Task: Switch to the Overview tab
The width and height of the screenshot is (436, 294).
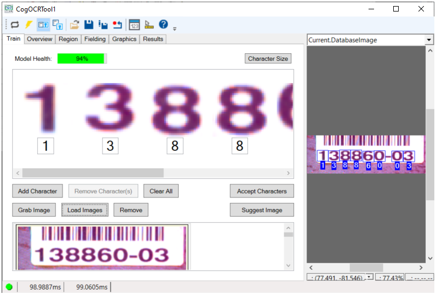Action: tap(39, 39)
